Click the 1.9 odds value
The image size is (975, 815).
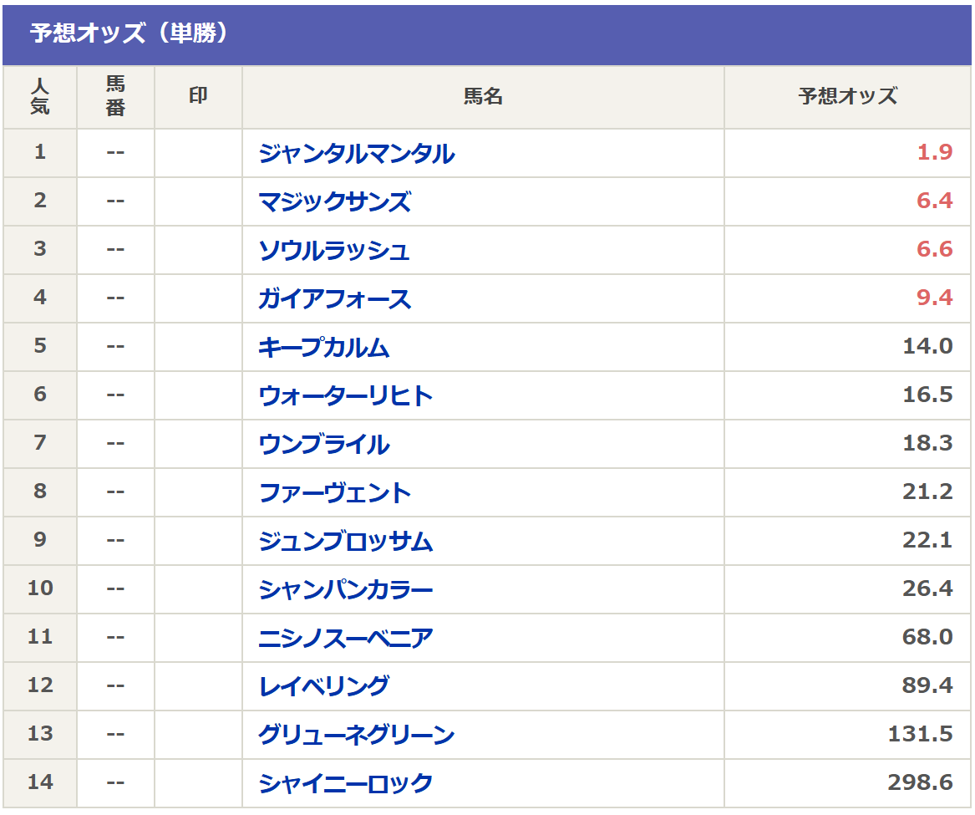point(935,153)
